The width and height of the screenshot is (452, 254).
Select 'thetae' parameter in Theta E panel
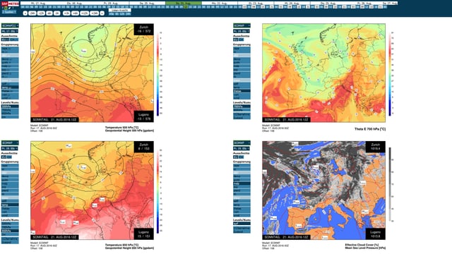pyautogui.click(x=242, y=91)
